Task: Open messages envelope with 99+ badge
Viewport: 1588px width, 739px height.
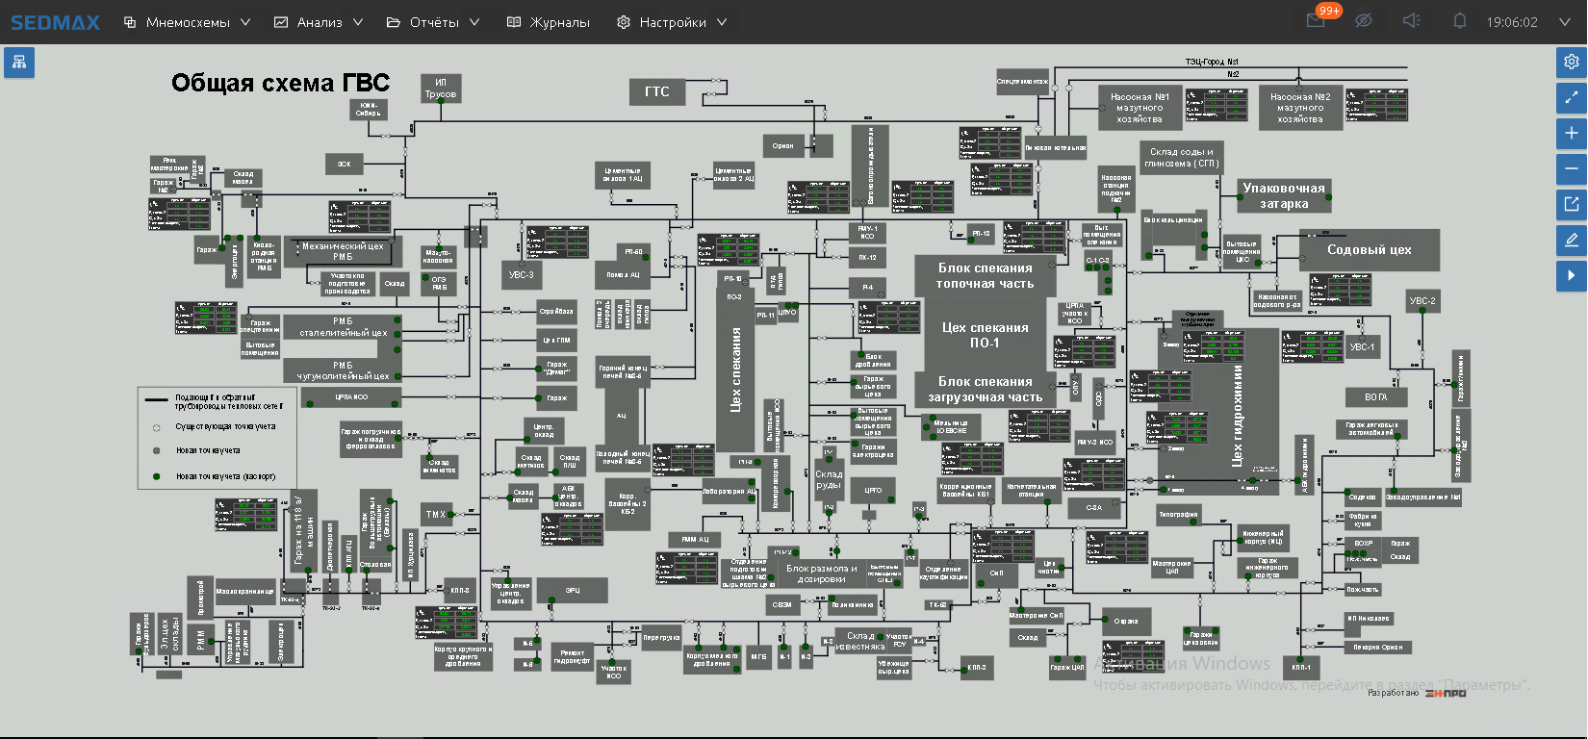Action: click(1317, 21)
